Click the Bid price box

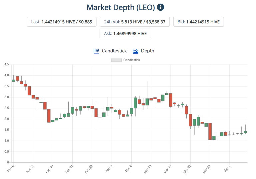click(198, 22)
